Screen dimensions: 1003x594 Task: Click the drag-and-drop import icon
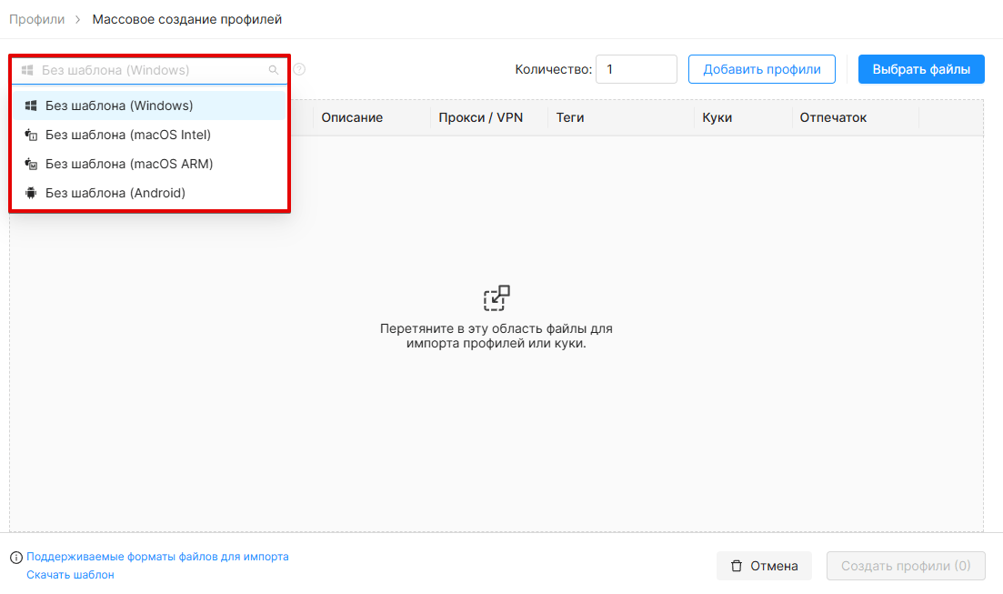point(496,298)
